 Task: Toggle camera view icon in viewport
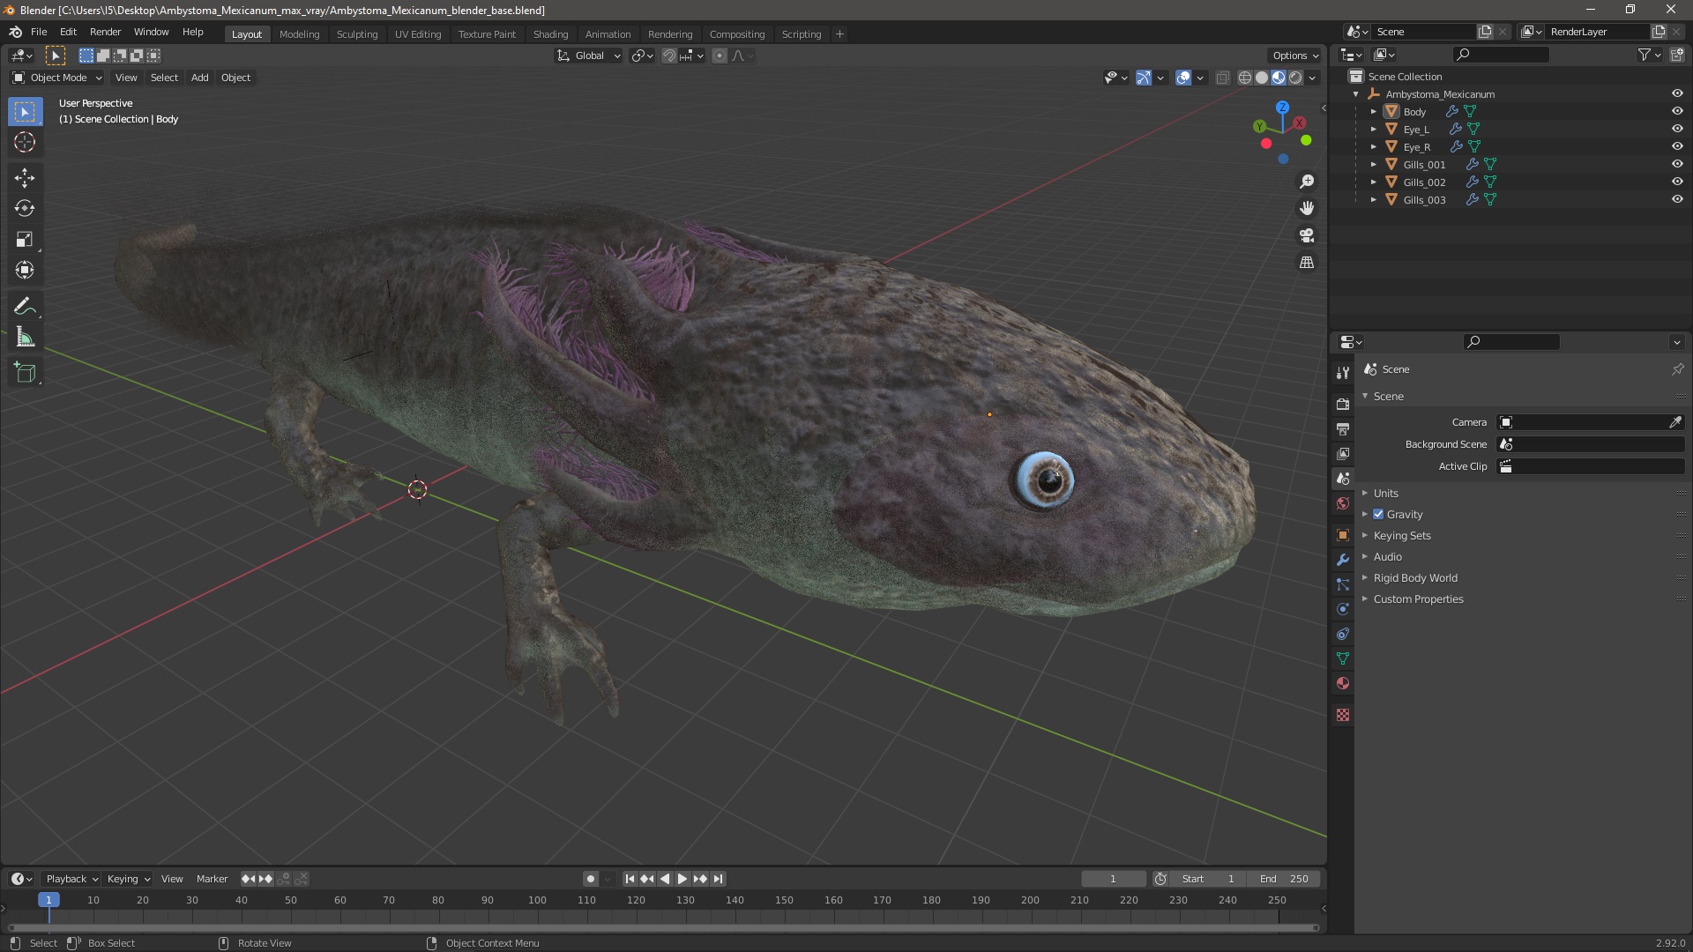point(1307,235)
